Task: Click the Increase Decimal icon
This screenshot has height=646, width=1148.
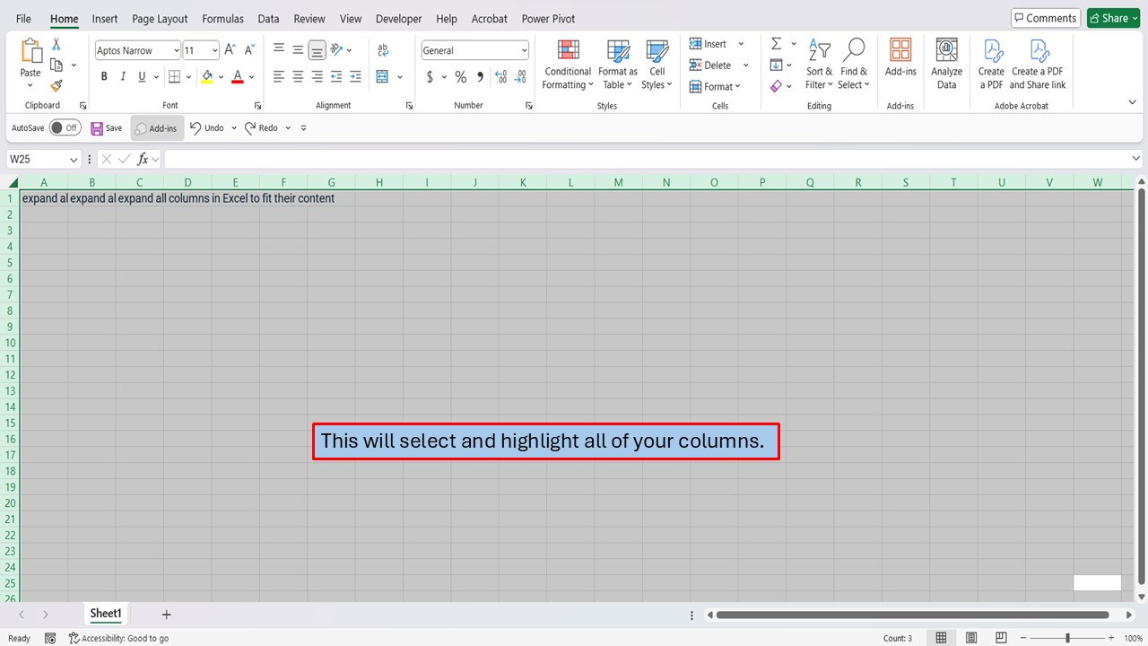Action: [x=500, y=77]
